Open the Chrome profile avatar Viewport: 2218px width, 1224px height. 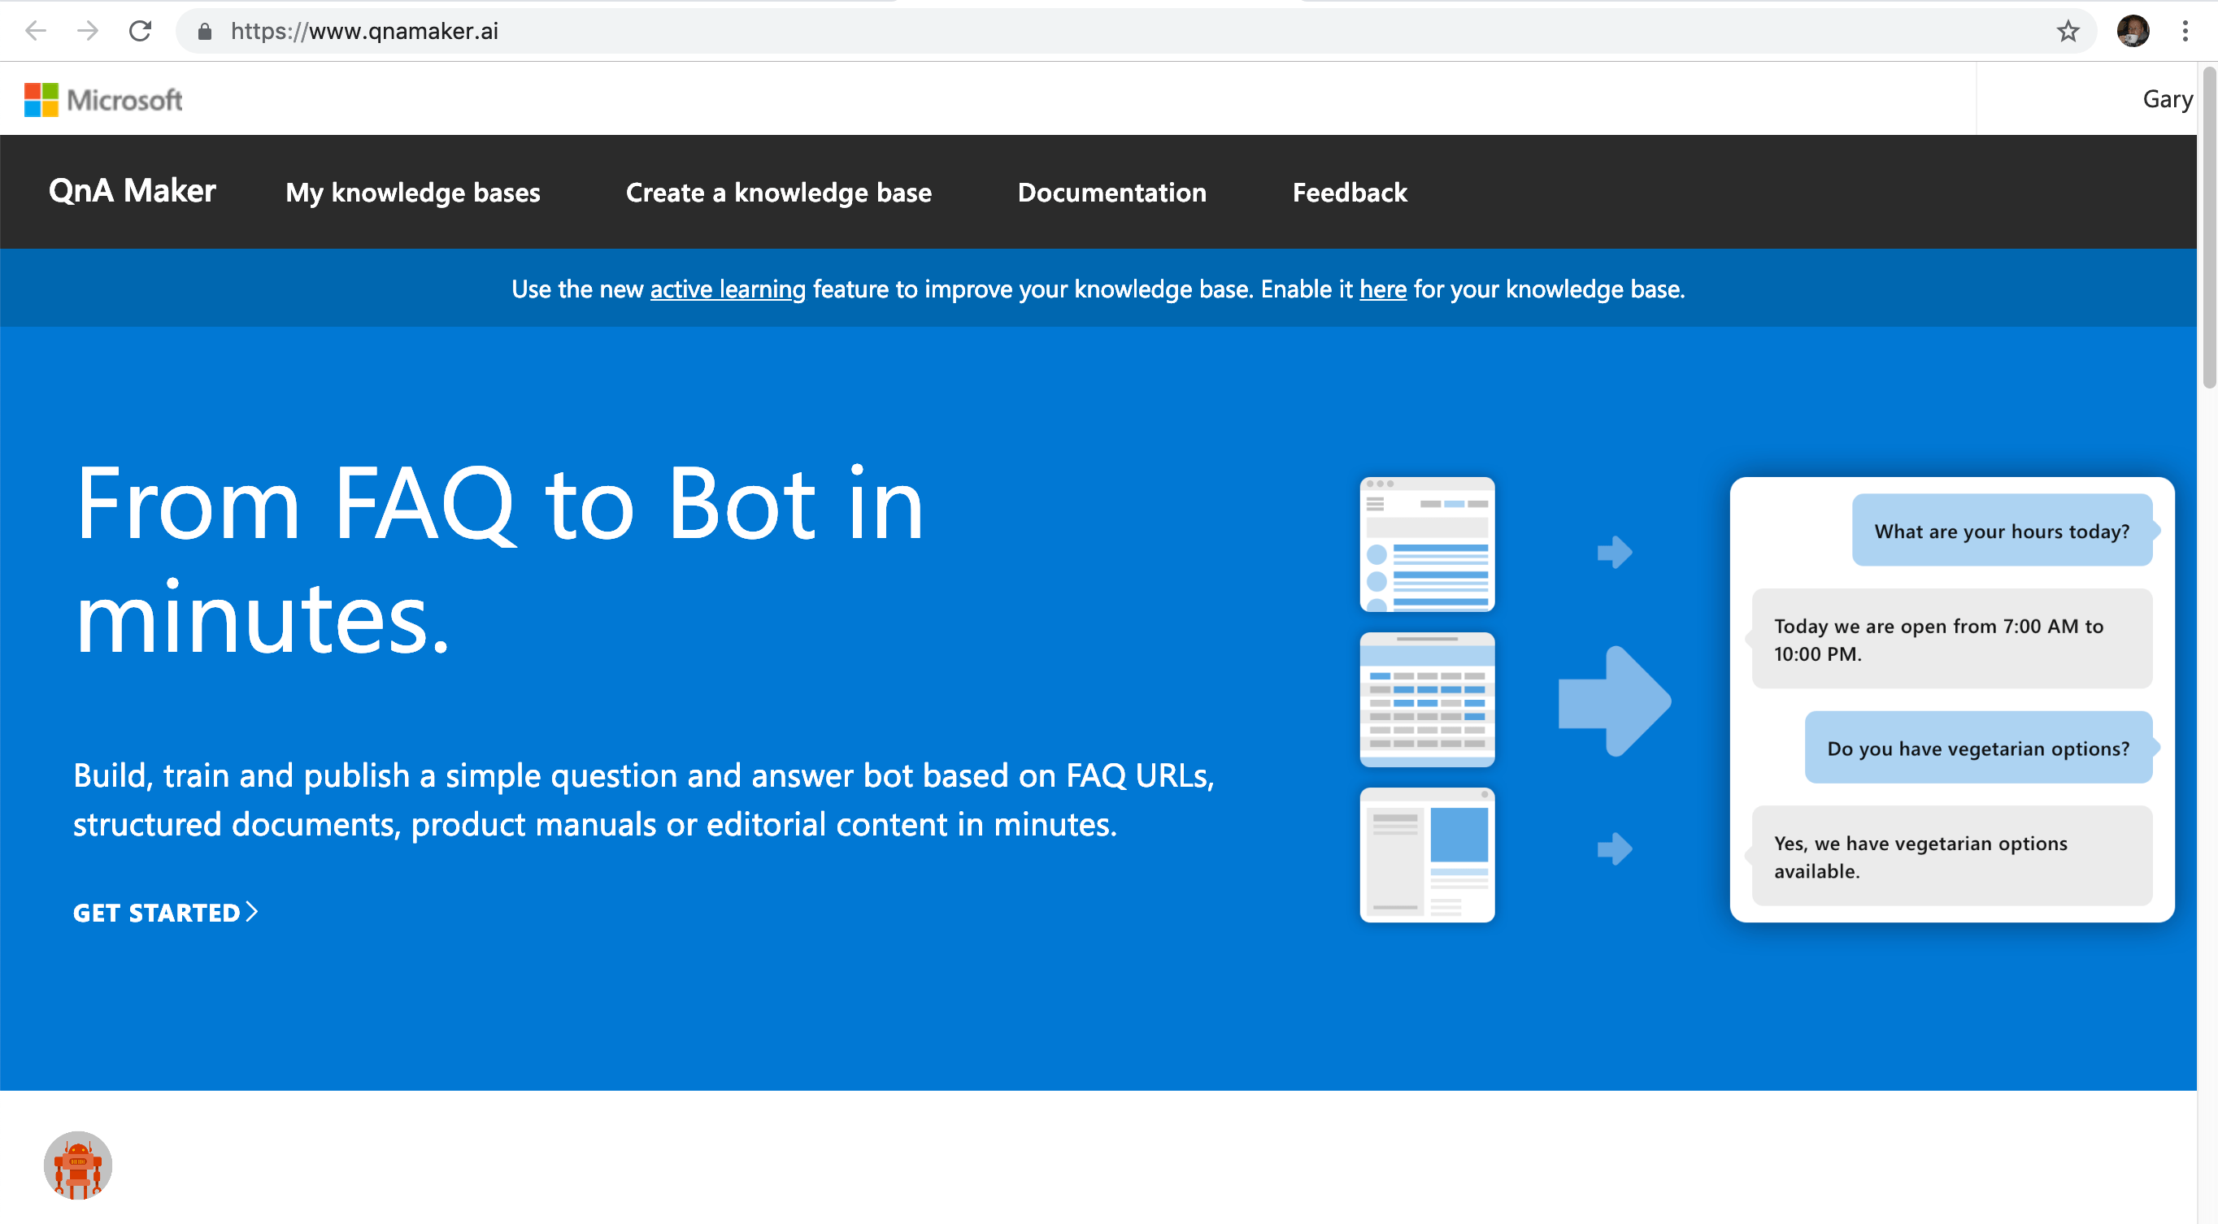(x=2133, y=31)
